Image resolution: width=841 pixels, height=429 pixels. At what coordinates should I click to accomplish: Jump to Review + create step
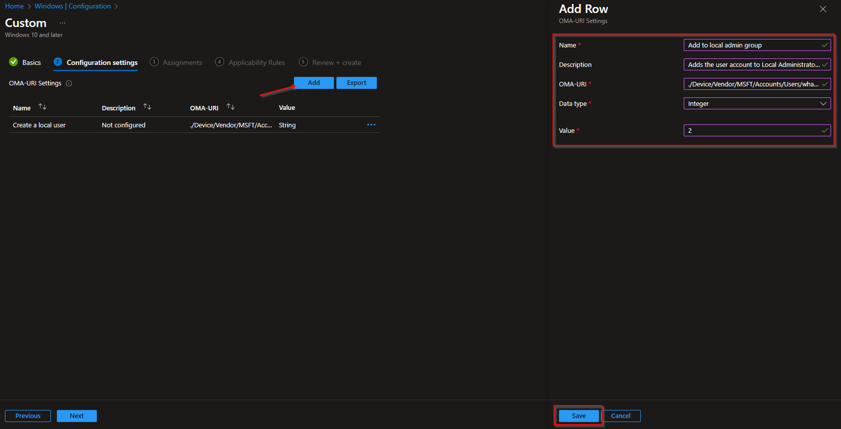pyautogui.click(x=336, y=62)
